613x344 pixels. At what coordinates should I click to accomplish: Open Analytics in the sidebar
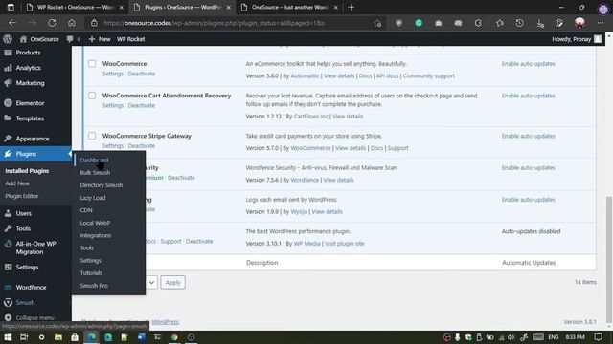coord(28,68)
